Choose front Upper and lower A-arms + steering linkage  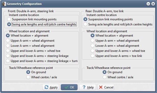[37, 56]
